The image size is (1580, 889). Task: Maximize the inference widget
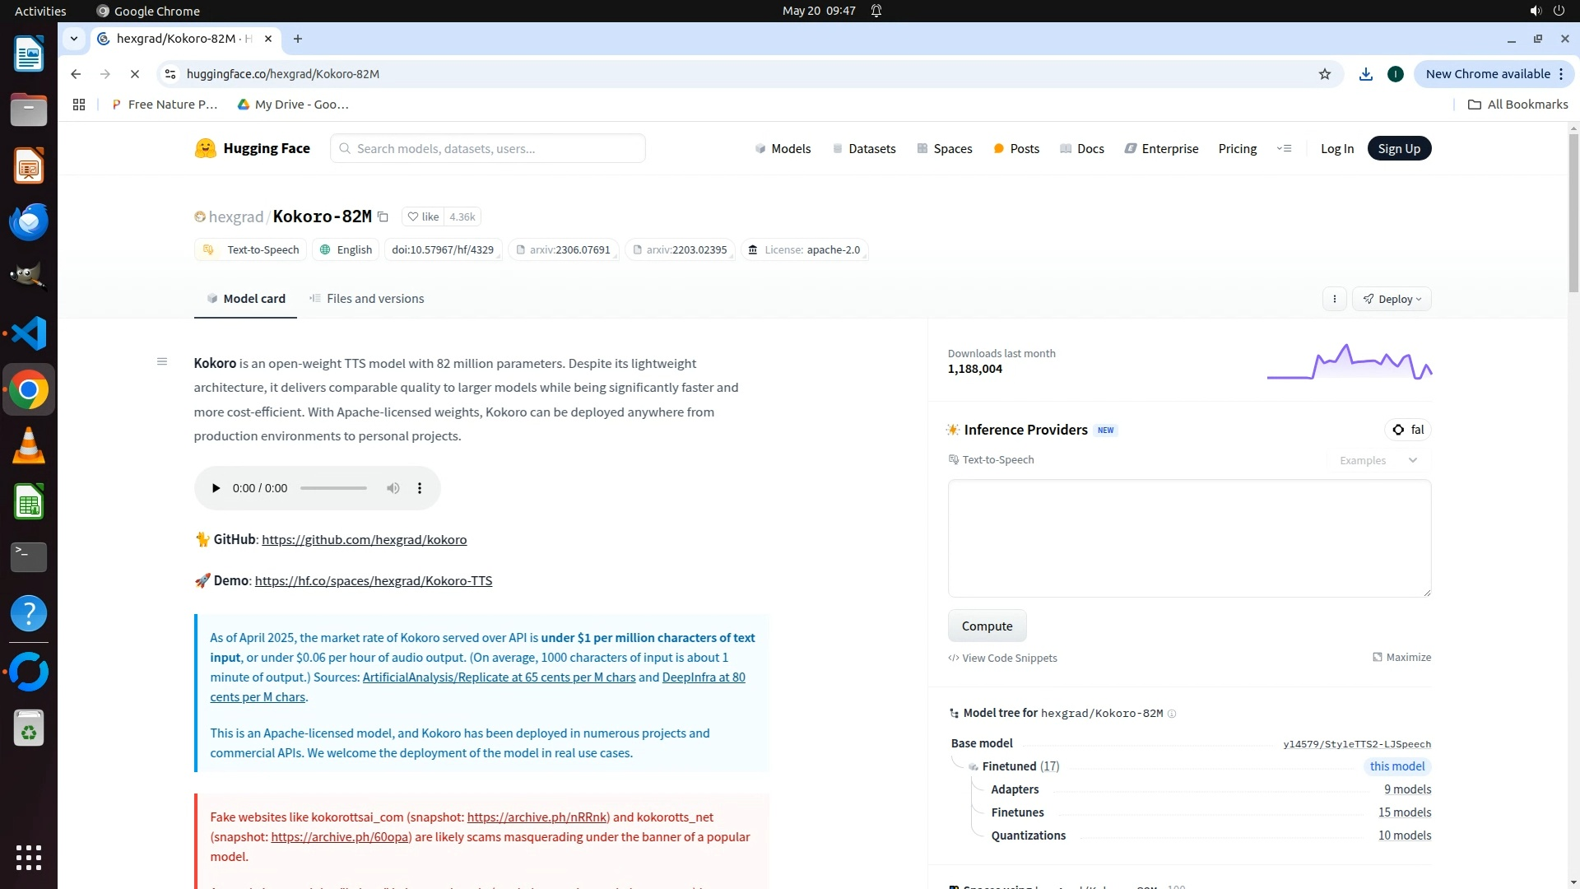click(x=1401, y=657)
